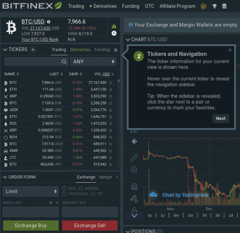Favorite the USDt USD ticker star
The width and height of the screenshot is (240, 233).
pos(110,110)
